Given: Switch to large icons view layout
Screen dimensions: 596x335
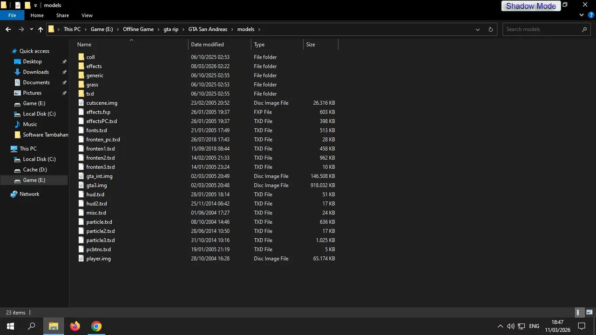Looking at the screenshot, I should tap(589, 313).
